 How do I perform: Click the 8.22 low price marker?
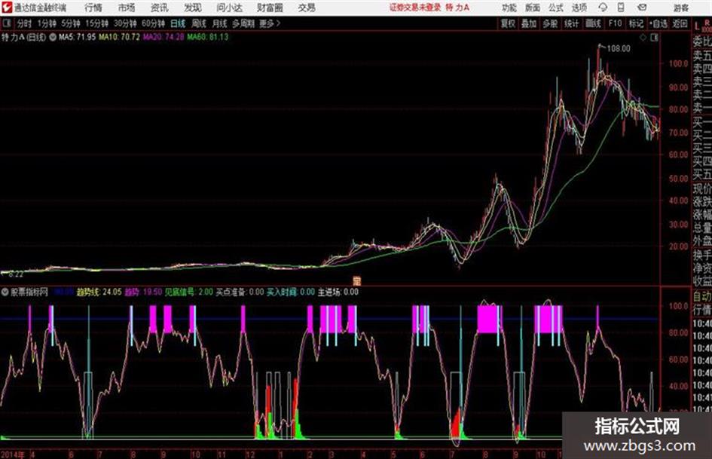(15, 274)
